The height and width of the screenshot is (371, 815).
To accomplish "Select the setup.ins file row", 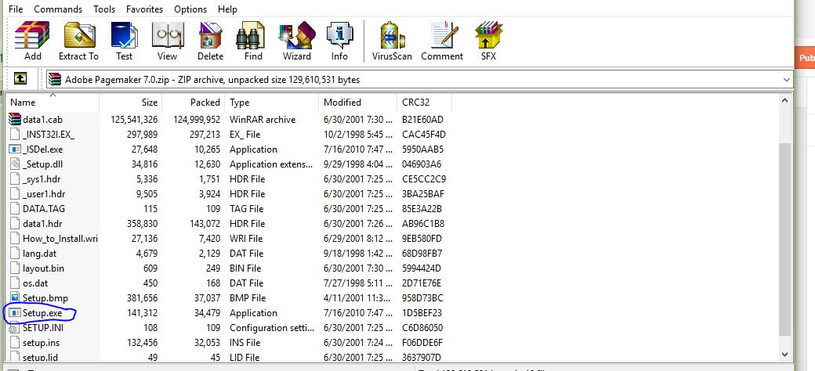I will (x=229, y=343).
